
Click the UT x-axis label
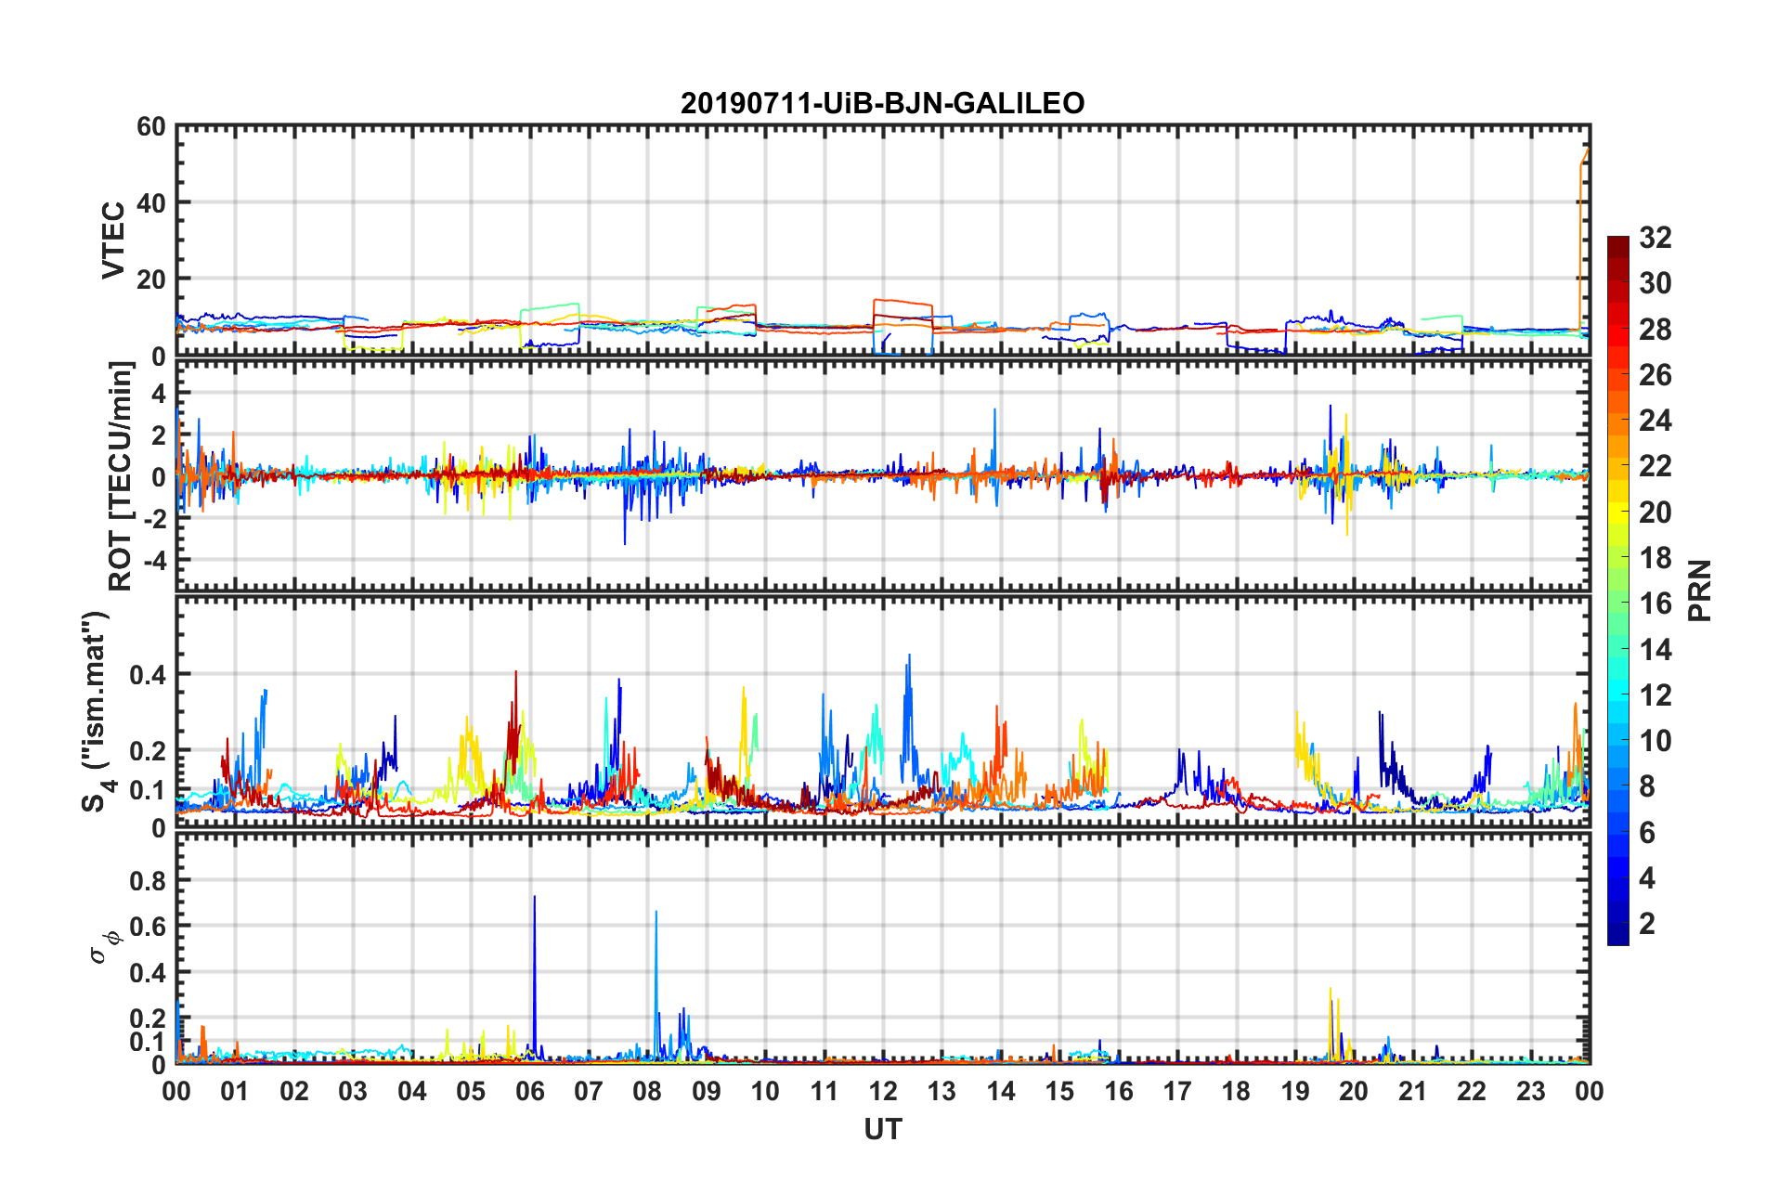(x=883, y=1130)
